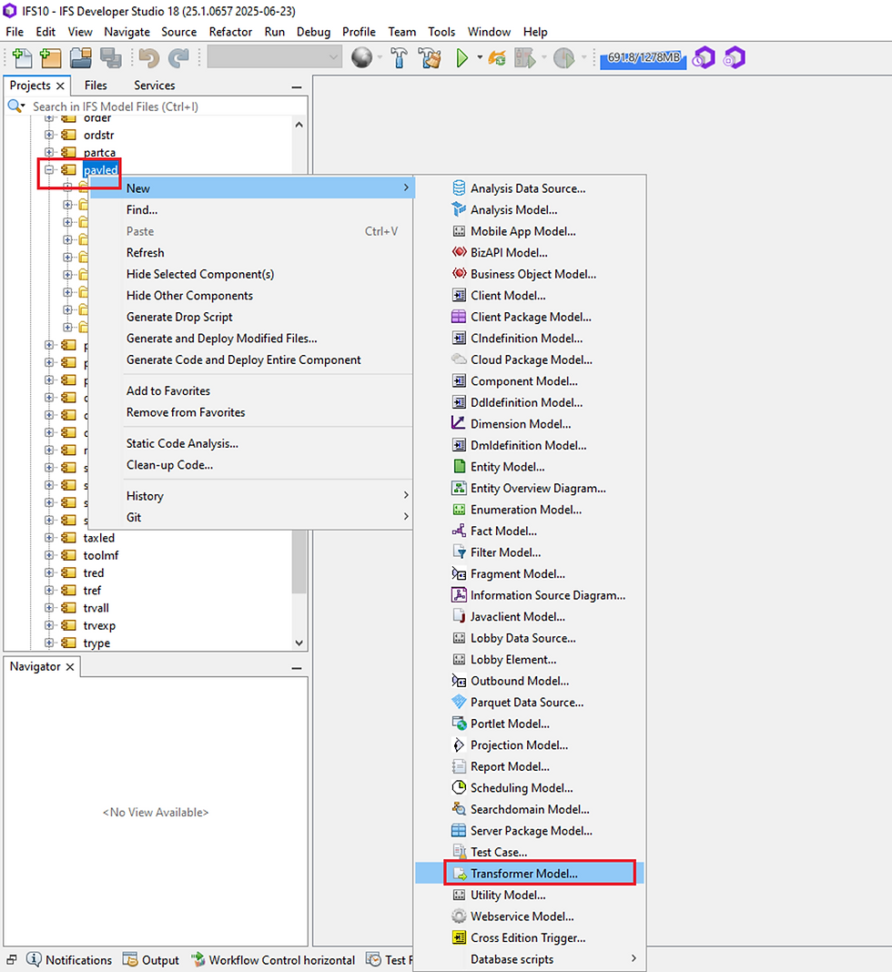Expand the toolmf tree node

[49, 555]
